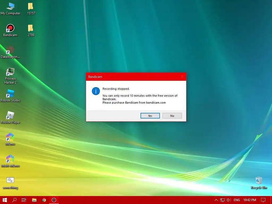Open the volume control in tray
Screen dimensions: 272x204
click(x=229, y=200)
